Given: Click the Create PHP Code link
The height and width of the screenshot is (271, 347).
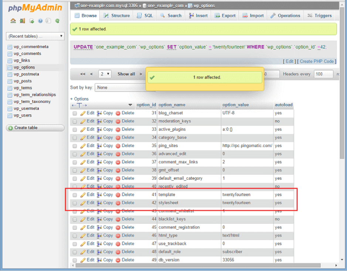Looking at the screenshot, I should (x=317, y=62).
